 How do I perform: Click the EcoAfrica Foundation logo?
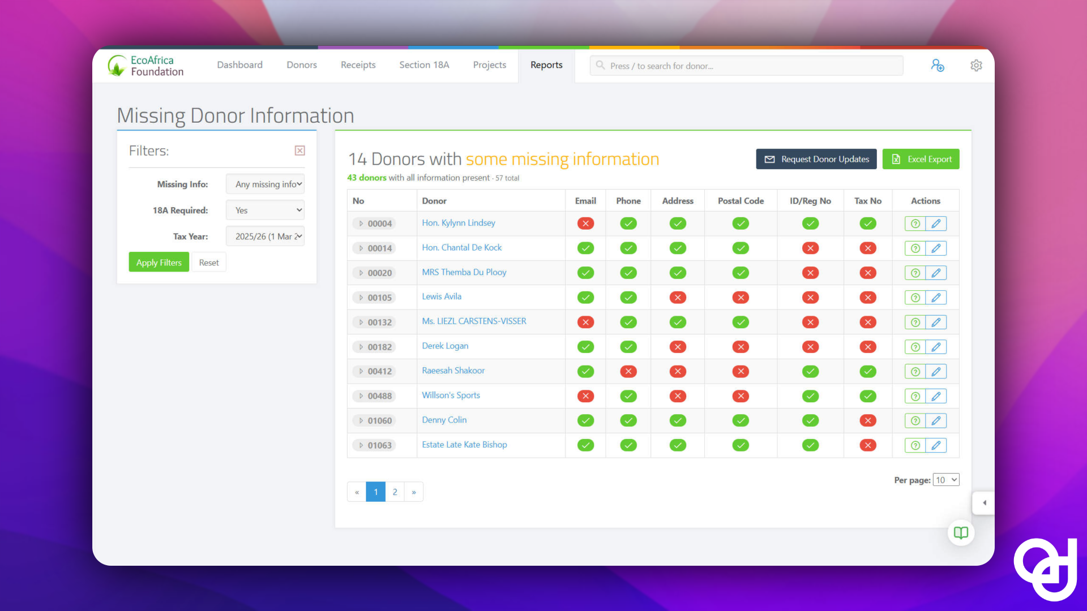tap(146, 66)
